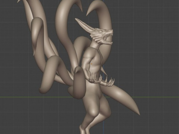Viewport: 179px width, 134px height.
Task: Click the creature's clawed hands in the viewport
Action: click(x=102, y=80)
